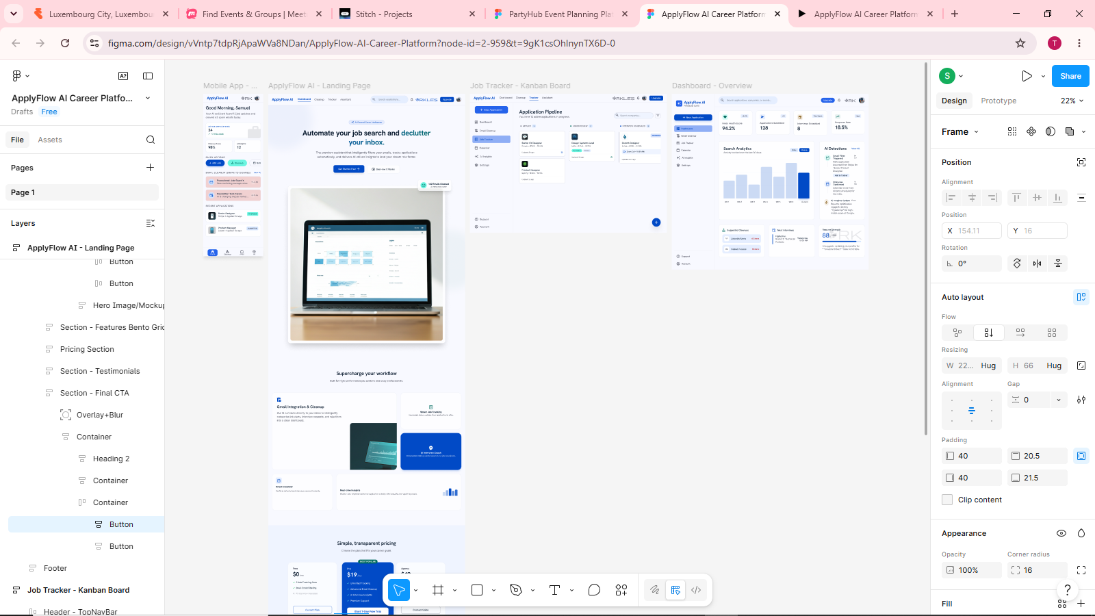
Task: Select the Text tool
Action: [x=555, y=590]
